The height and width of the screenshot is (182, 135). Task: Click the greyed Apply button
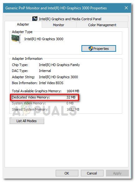[117, 173]
